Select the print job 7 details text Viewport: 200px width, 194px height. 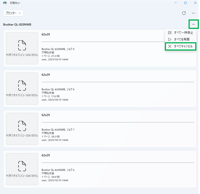(x=58, y=135)
